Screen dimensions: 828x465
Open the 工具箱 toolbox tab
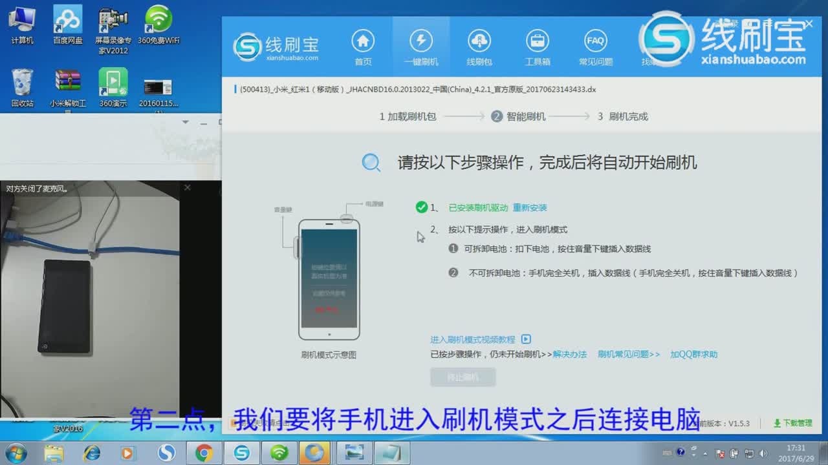coord(538,46)
